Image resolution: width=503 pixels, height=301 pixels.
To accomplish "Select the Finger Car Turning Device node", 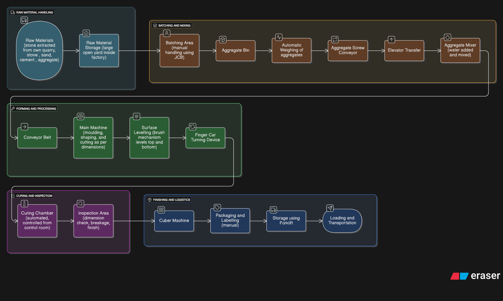I will (x=205, y=138).
